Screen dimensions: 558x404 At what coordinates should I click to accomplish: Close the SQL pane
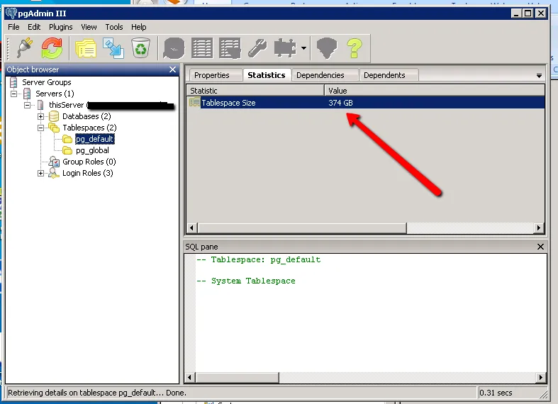coord(540,247)
